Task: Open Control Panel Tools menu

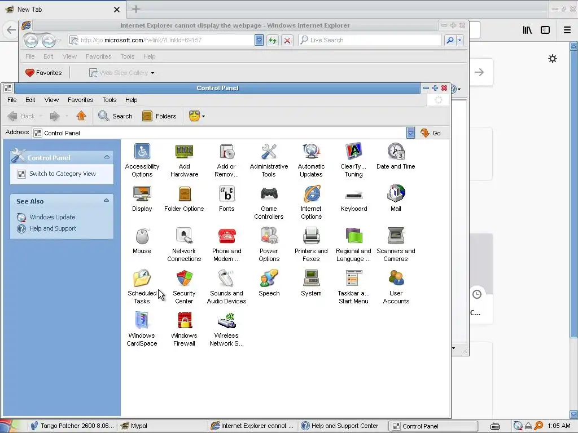Action: (x=109, y=100)
